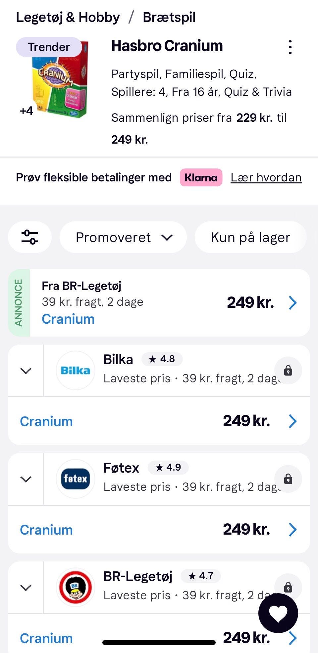Viewport: 318px width, 653px height.
Task: Expand the Bilka offer details chevron
Action: [x=26, y=370]
